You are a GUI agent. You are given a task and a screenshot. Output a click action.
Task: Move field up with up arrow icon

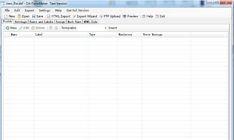pos(51,28)
